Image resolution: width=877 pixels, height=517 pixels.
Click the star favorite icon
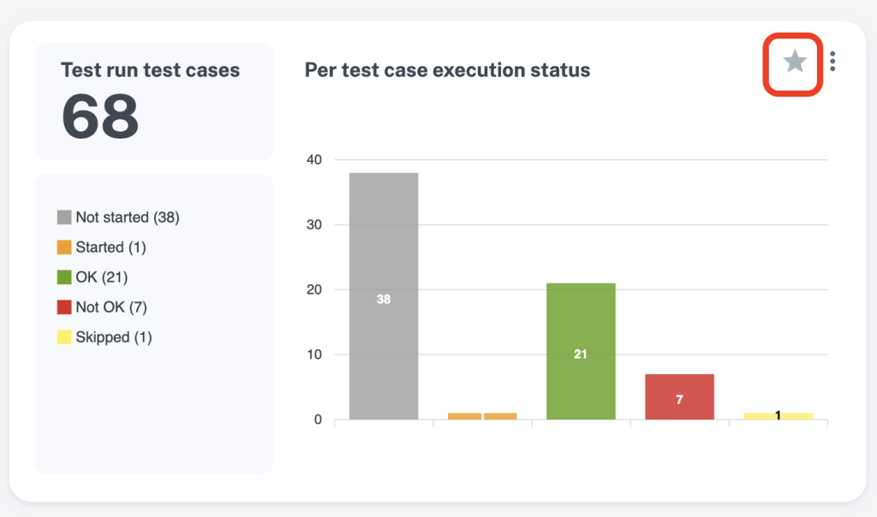(794, 62)
